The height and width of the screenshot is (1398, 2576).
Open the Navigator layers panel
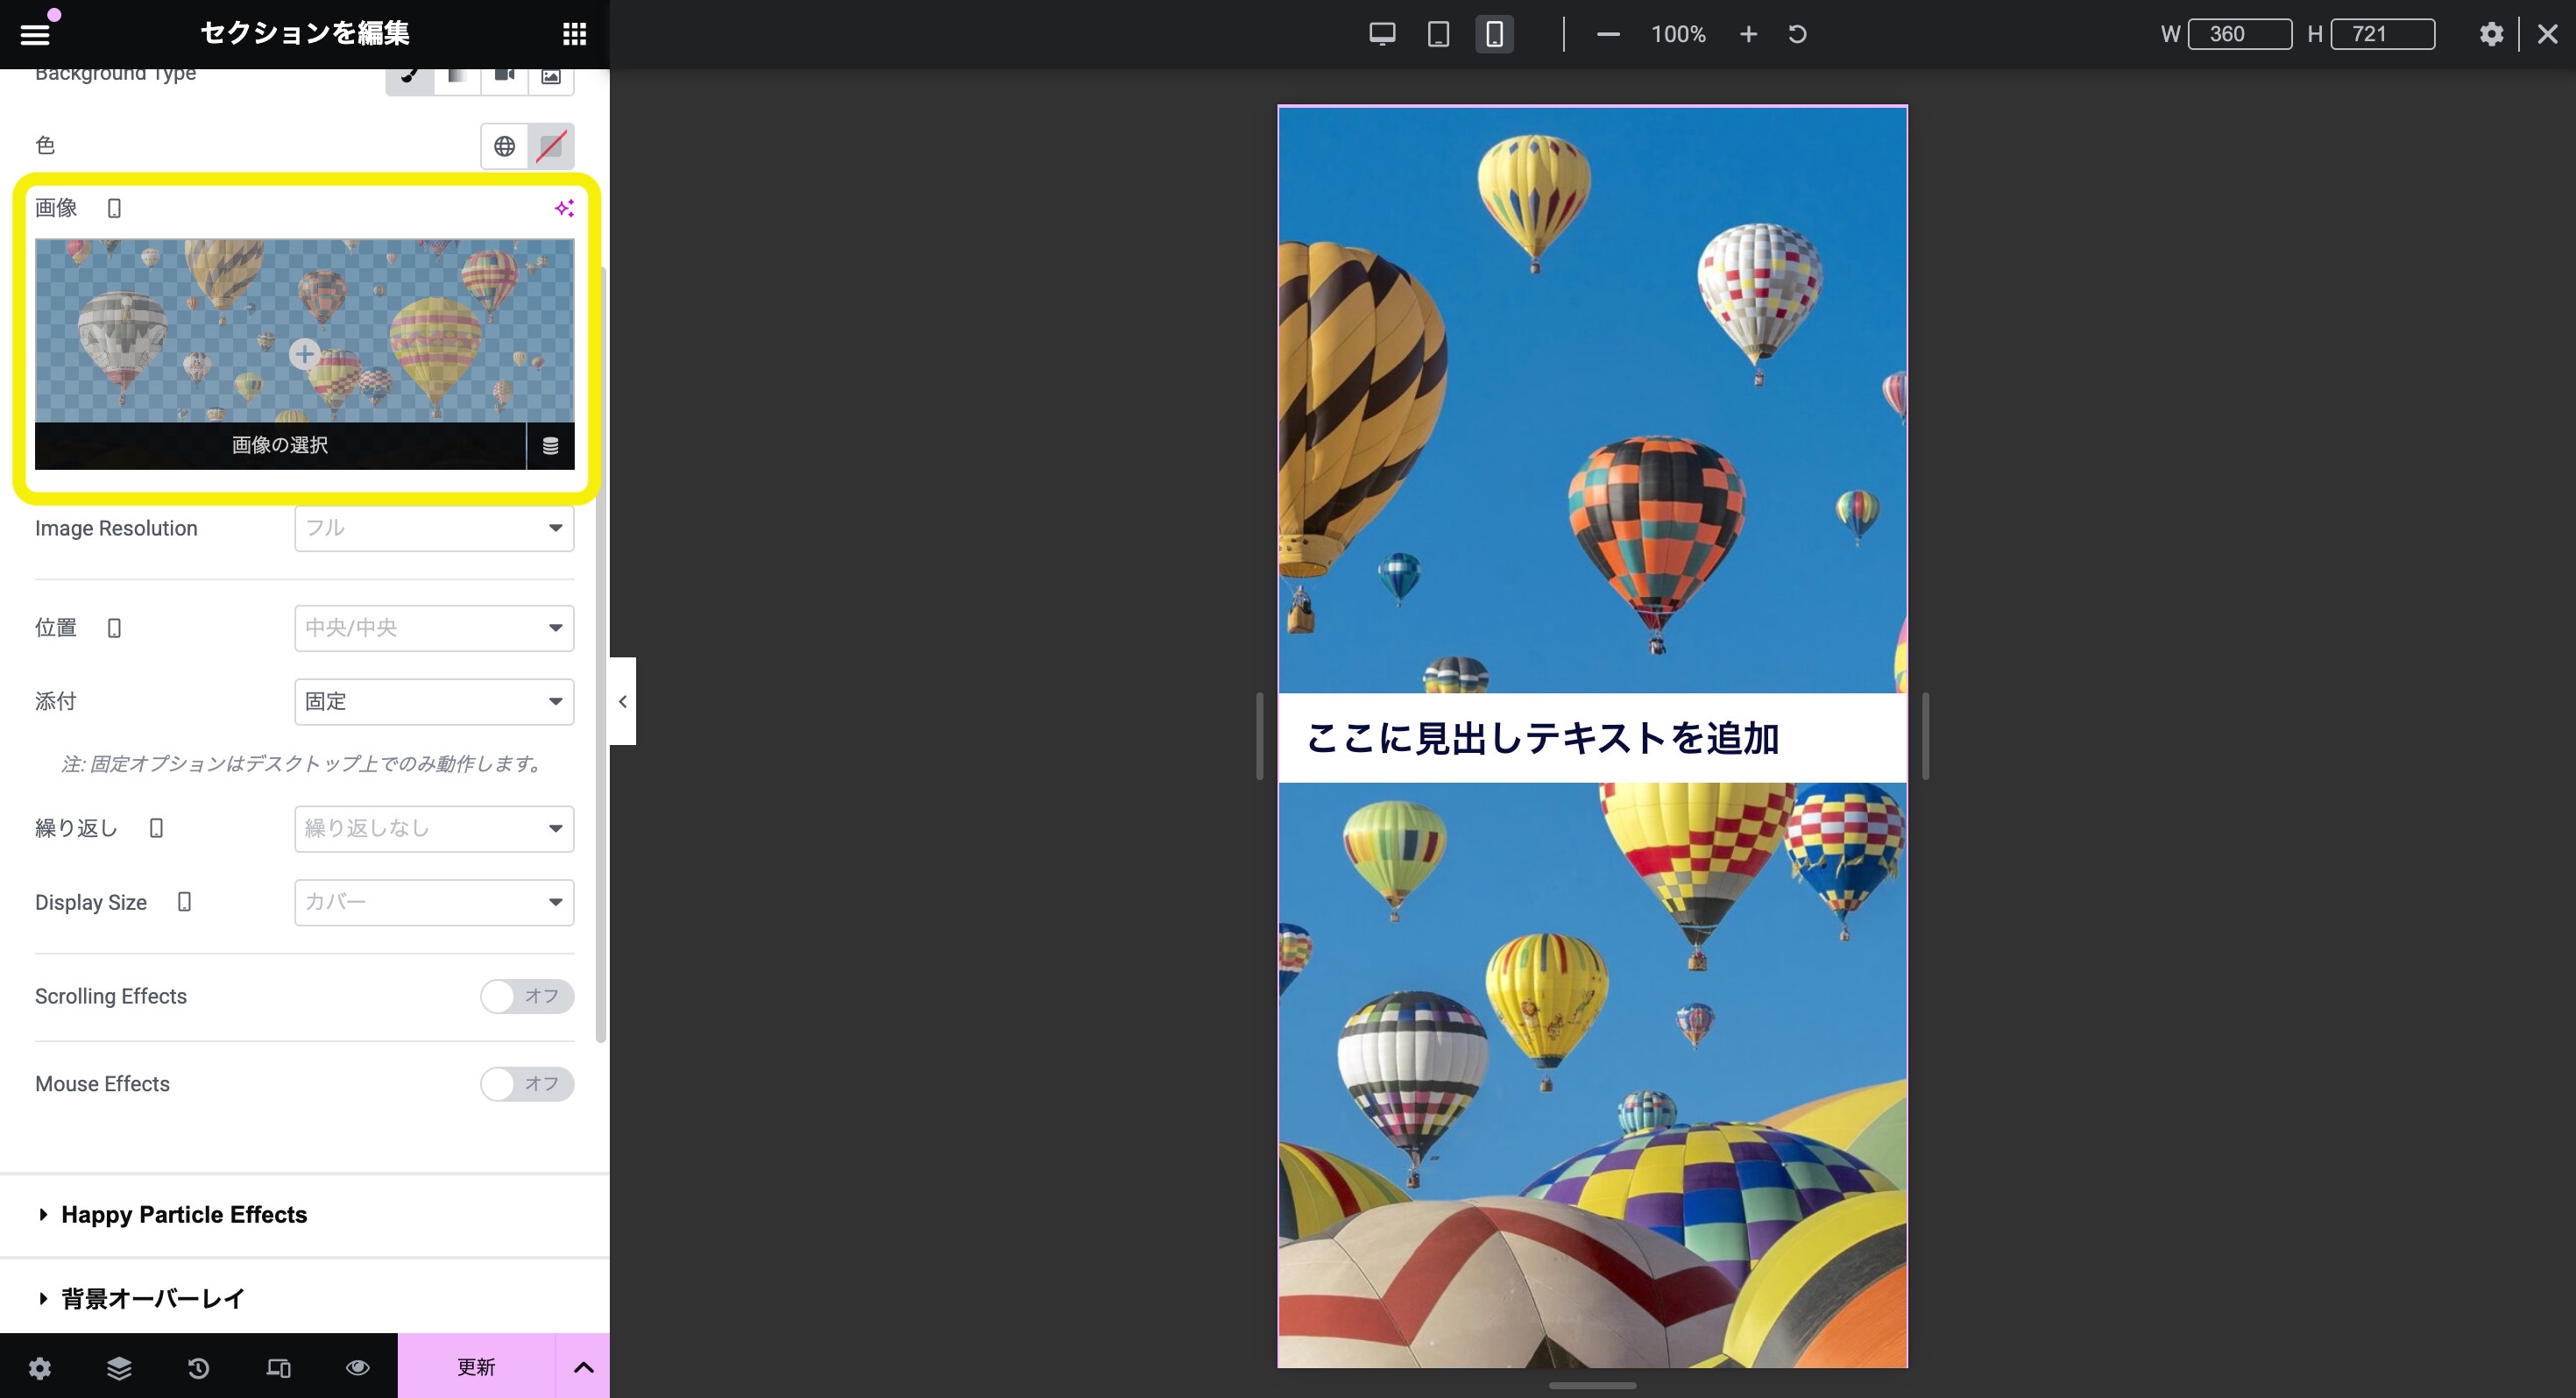tap(119, 1367)
